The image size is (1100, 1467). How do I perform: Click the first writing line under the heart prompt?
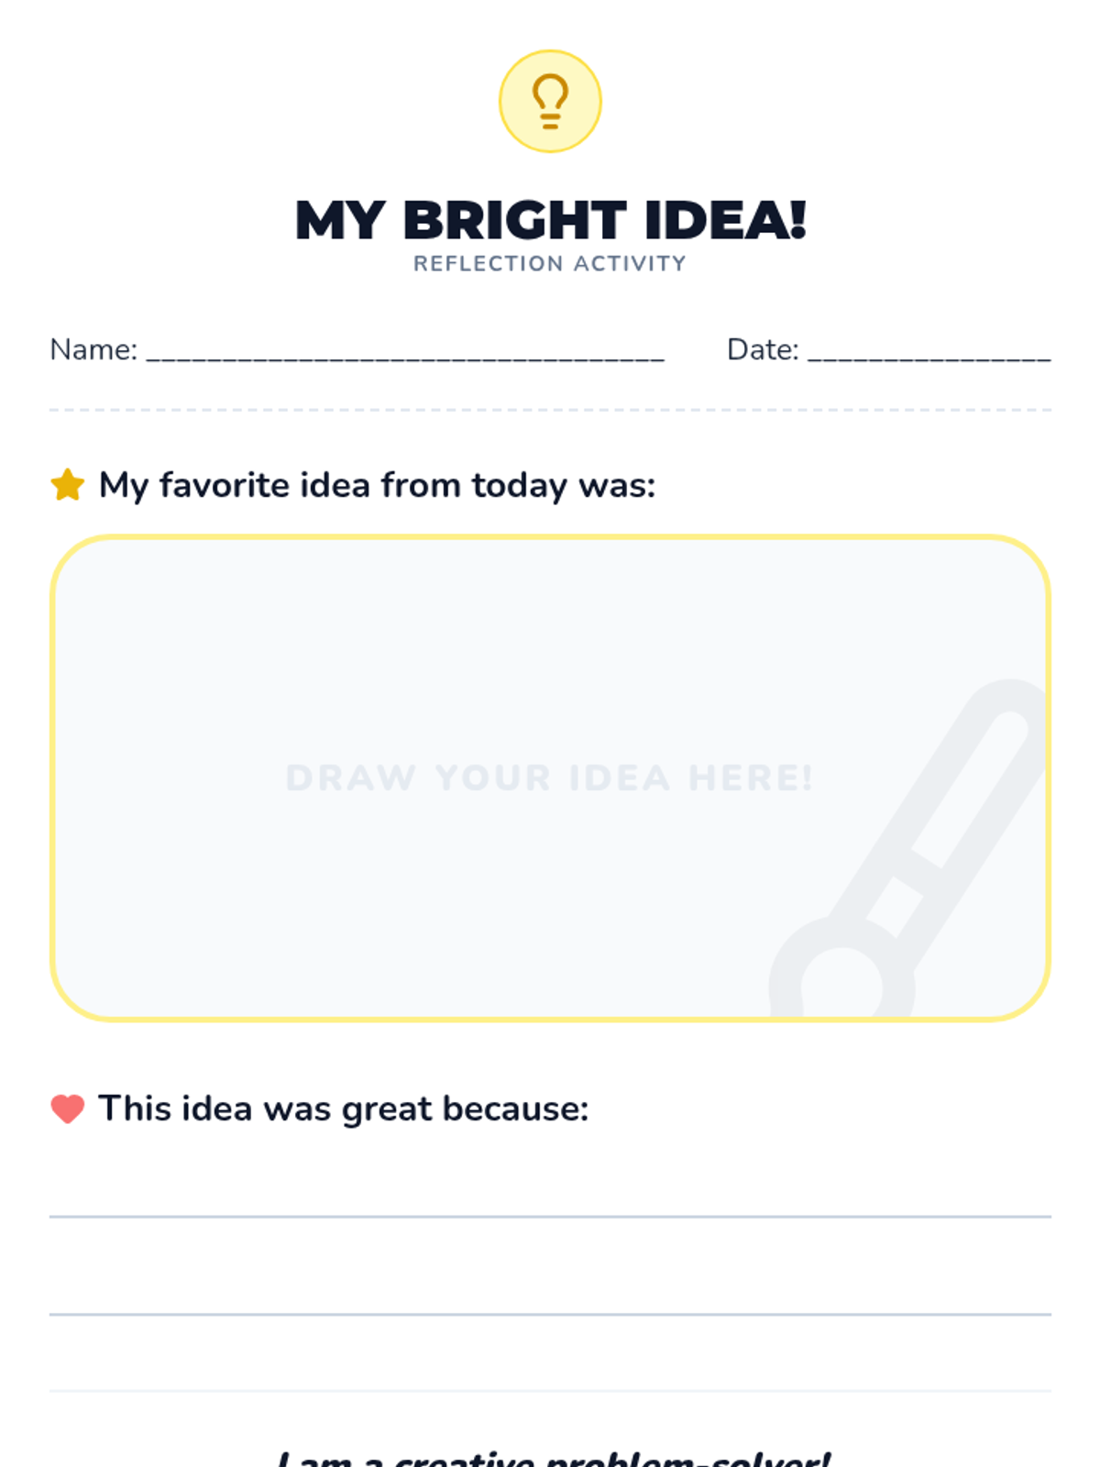point(550,1217)
